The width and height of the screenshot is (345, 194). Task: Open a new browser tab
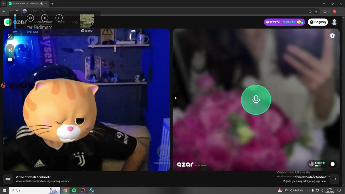52,4
